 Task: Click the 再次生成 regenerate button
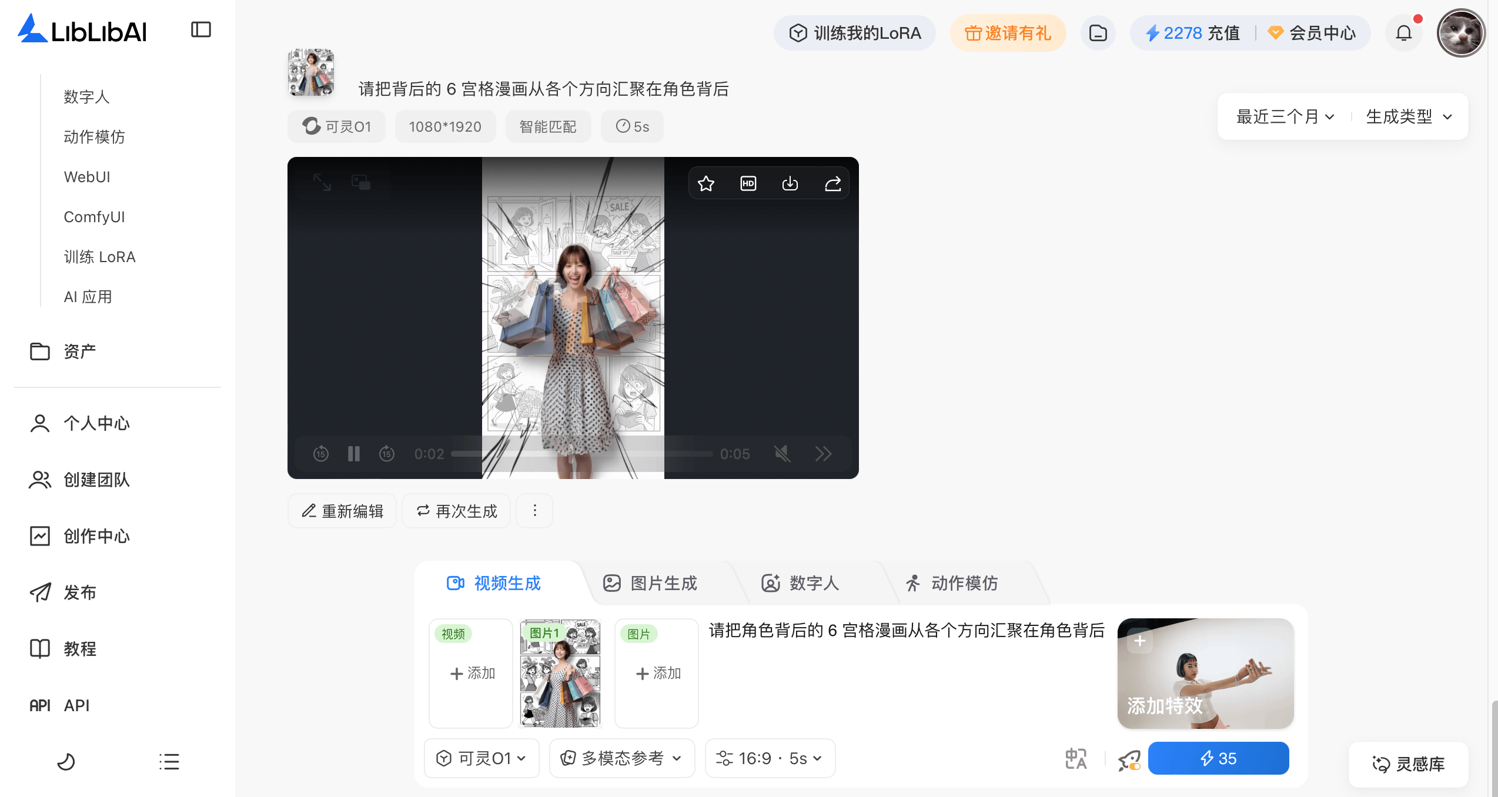[x=456, y=510]
